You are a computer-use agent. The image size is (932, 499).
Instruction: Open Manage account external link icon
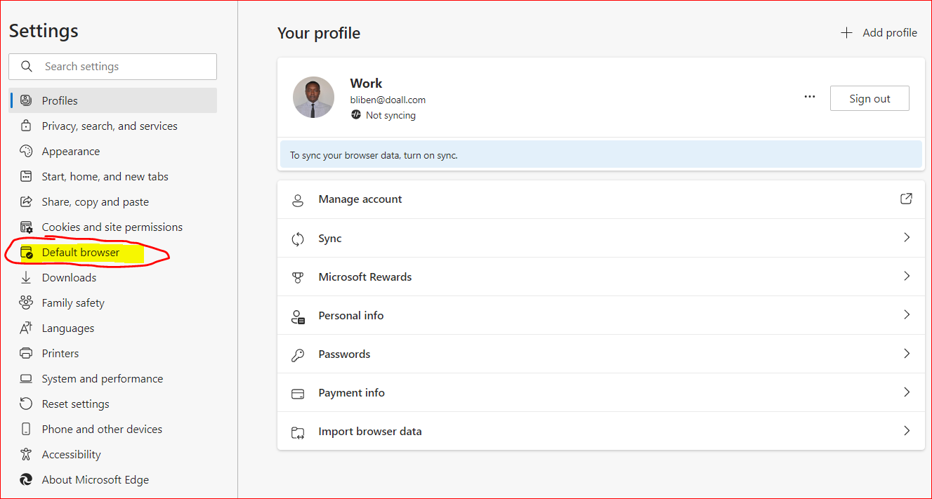(906, 199)
